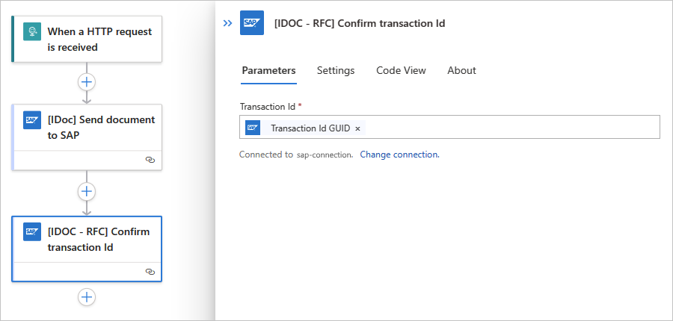673x321 pixels.
Task: Switch to Code View tab
Action: [401, 70]
